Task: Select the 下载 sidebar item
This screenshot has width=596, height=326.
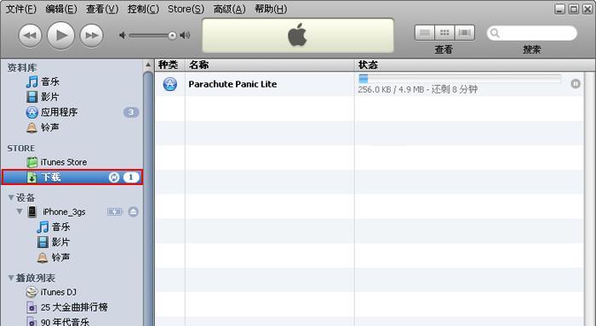Action: pos(72,177)
